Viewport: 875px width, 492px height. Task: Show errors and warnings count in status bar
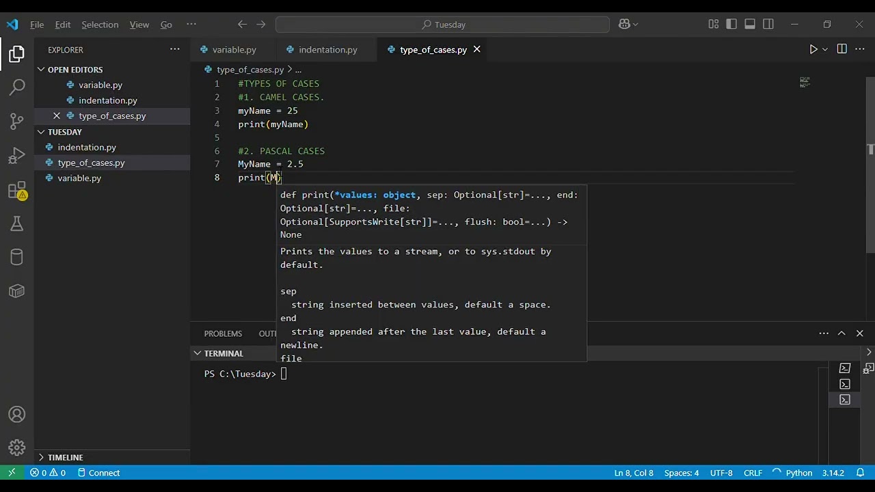pyautogui.click(x=48, y=473)
